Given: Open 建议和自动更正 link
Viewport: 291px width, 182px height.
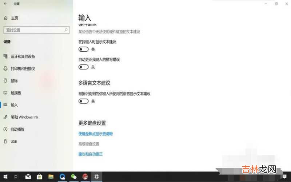Looking at the screenshot, I should 91,154.
